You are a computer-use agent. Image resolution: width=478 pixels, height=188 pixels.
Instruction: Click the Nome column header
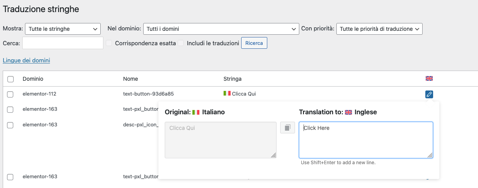pyautogui.click(x=130, y=79)
